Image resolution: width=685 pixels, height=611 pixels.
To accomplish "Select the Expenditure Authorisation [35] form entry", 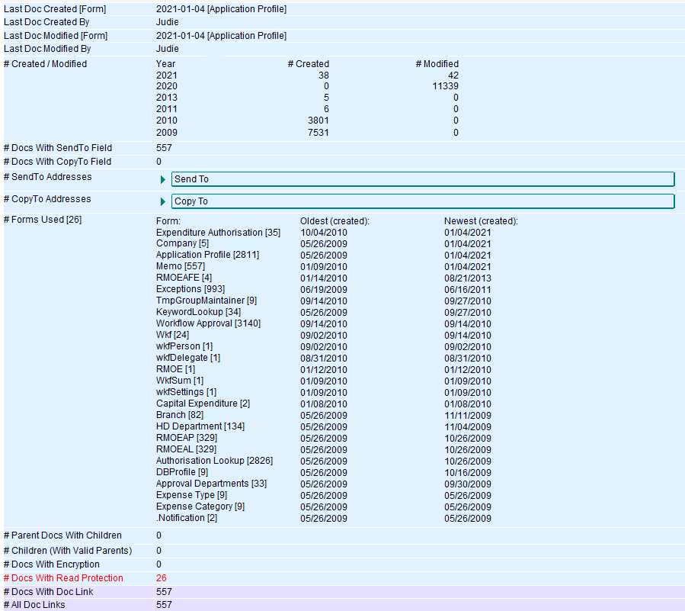I will tap(218, 233).
